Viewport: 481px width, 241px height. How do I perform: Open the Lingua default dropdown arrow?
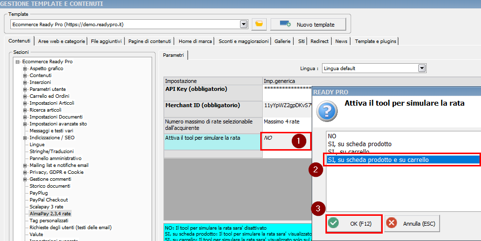pyautogui.click(x=422, y=68)
